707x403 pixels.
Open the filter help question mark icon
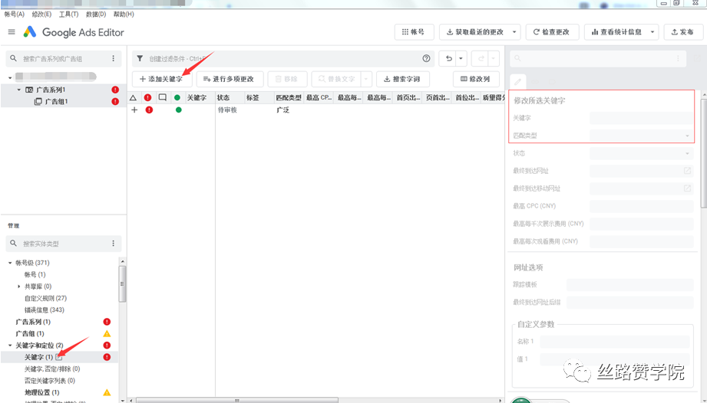426,58
